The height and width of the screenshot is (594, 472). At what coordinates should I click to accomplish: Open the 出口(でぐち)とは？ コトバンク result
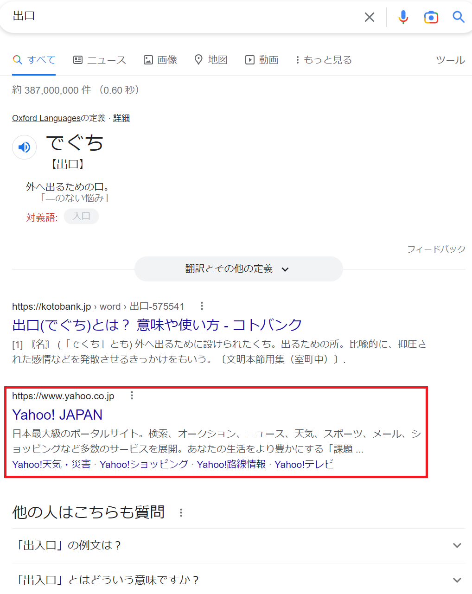pyautogui.click(x=157, y=325)
